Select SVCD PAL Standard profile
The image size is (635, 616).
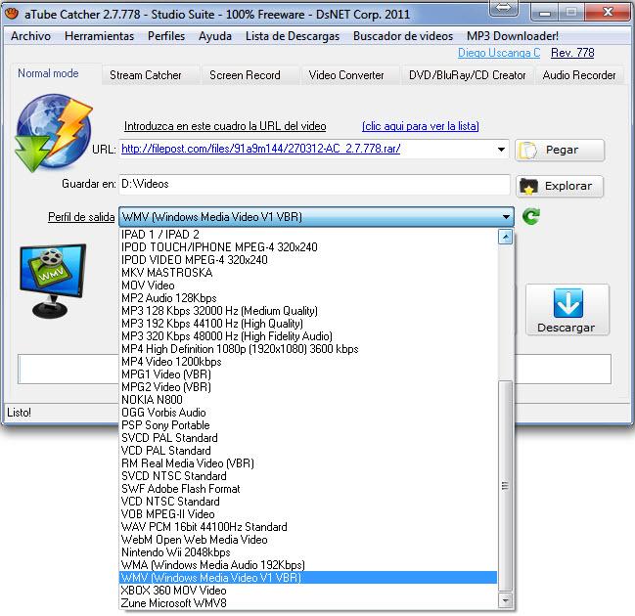coord(308,438)
